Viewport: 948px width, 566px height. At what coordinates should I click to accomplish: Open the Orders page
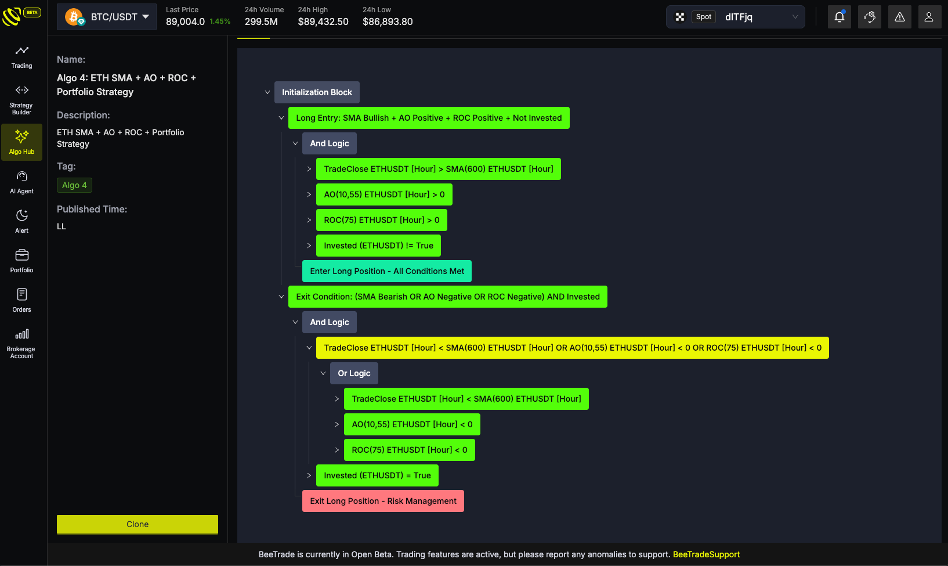pos(22,301)
